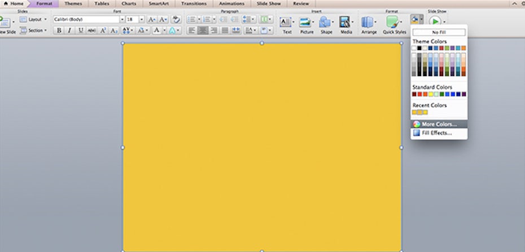Toggle superscript formatting

pos(103,30)
